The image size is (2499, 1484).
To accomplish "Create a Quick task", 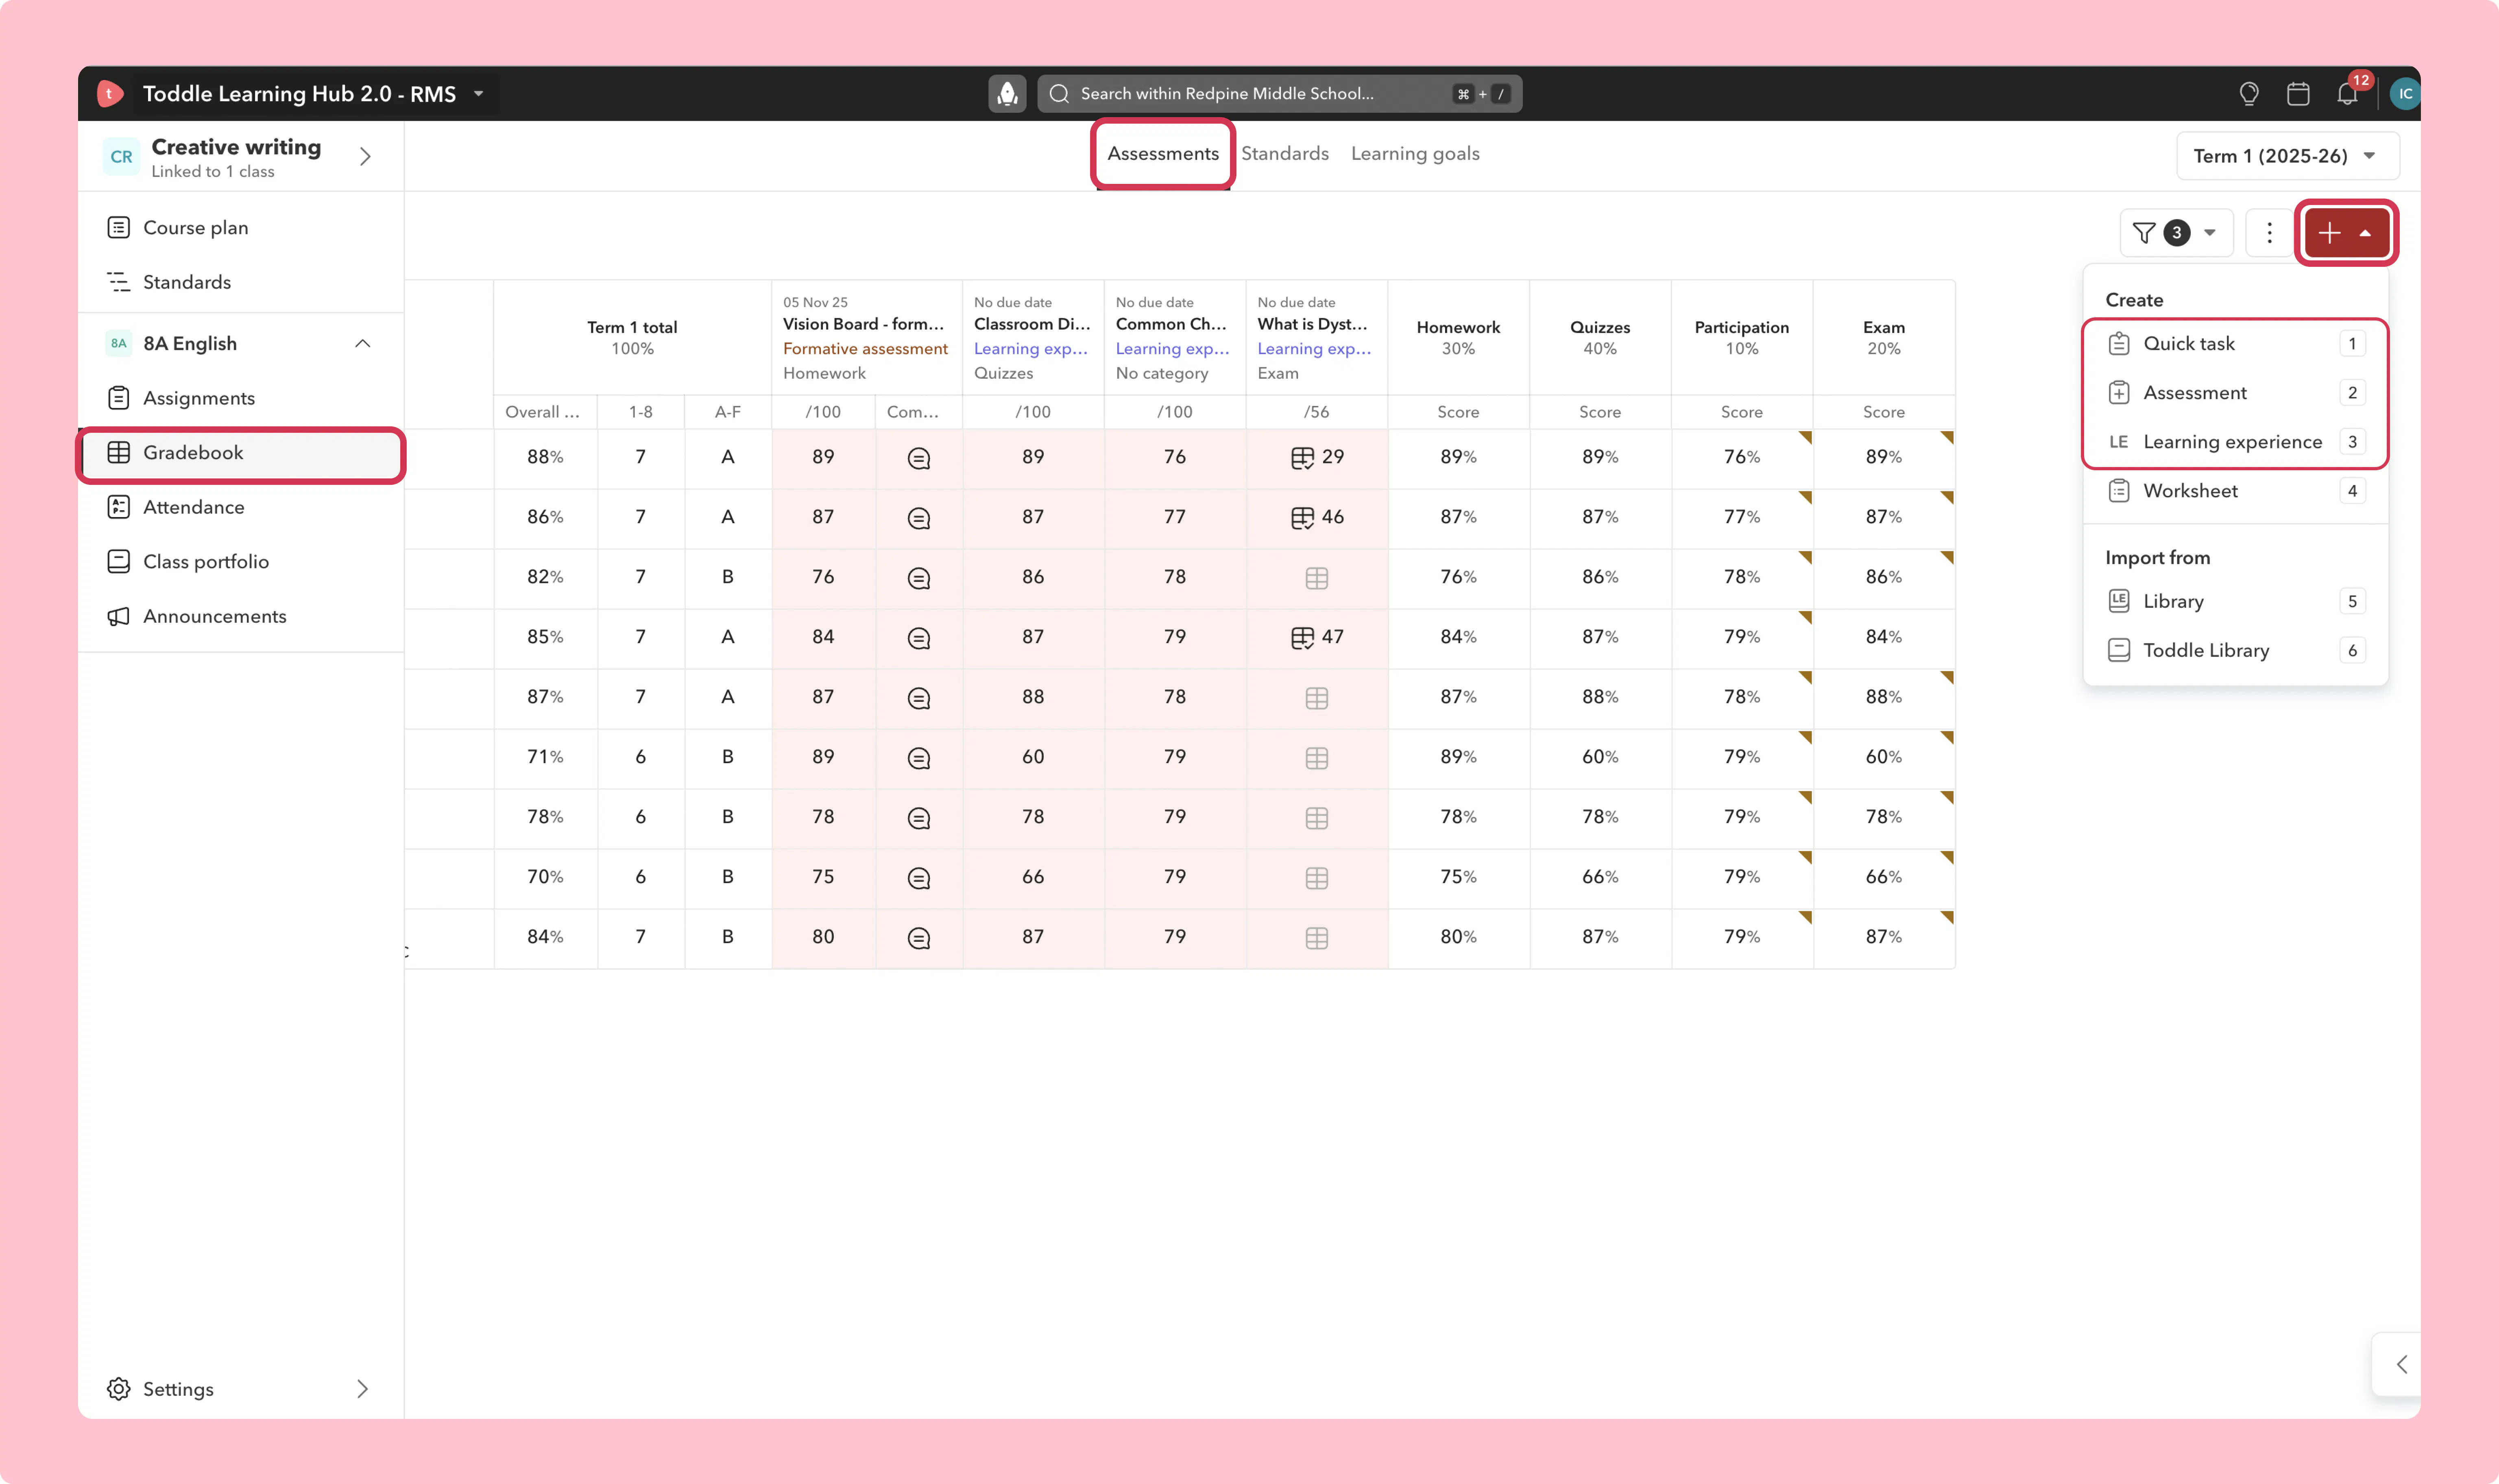I will (x=2235, y=344).
